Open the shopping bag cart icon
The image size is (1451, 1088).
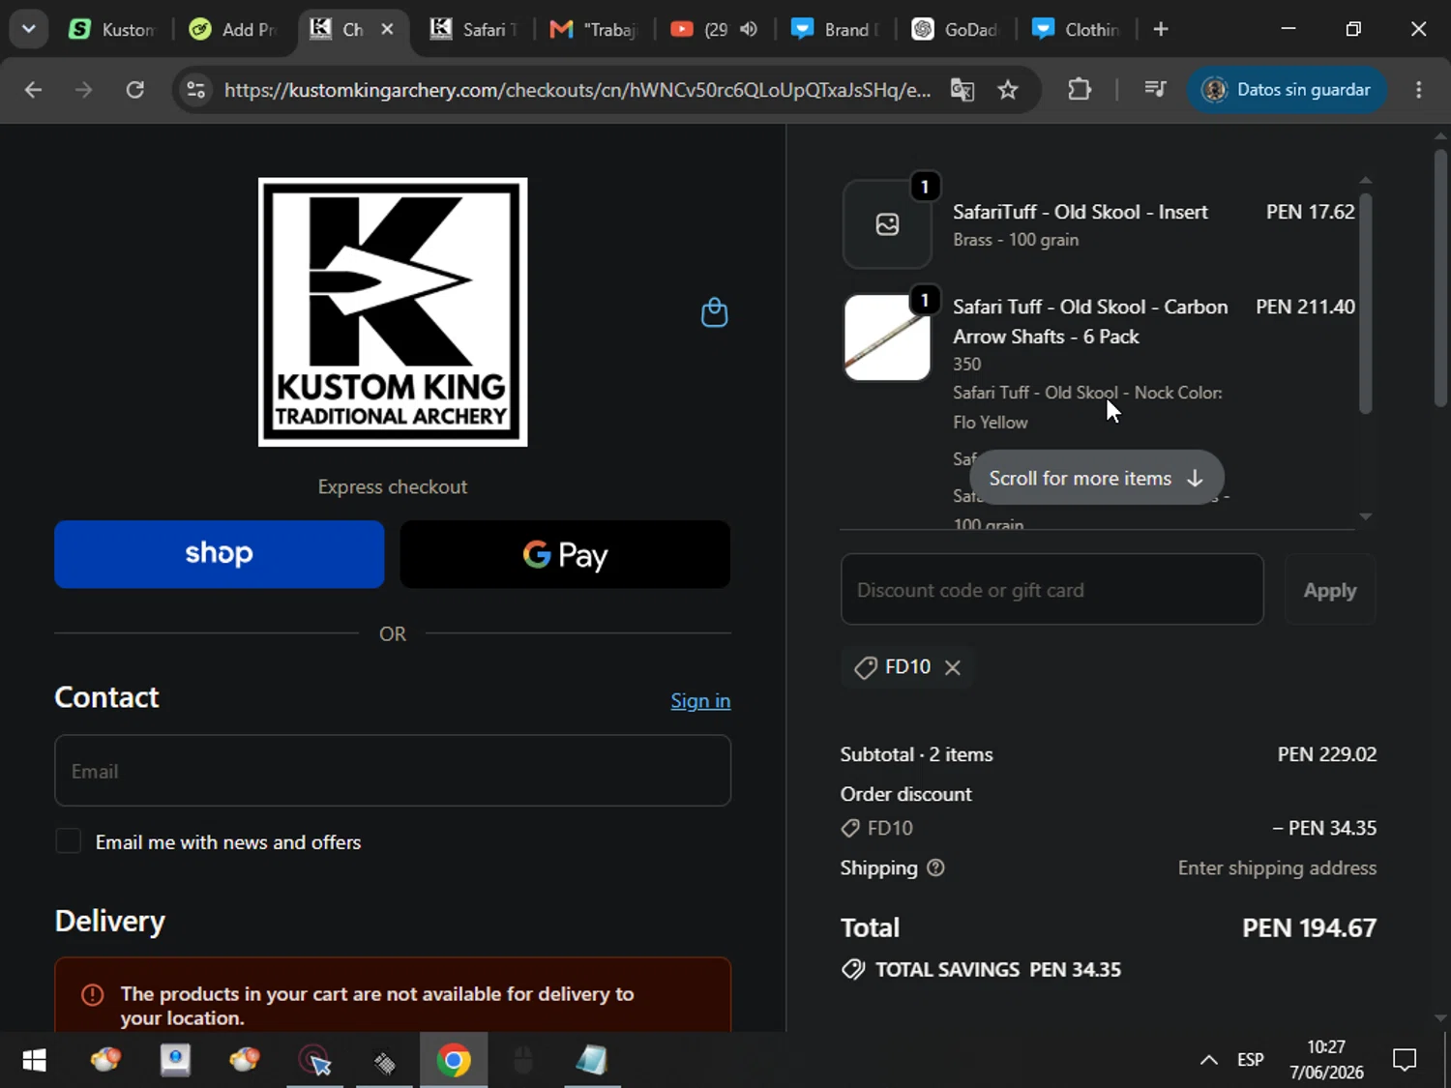(714, 312)
